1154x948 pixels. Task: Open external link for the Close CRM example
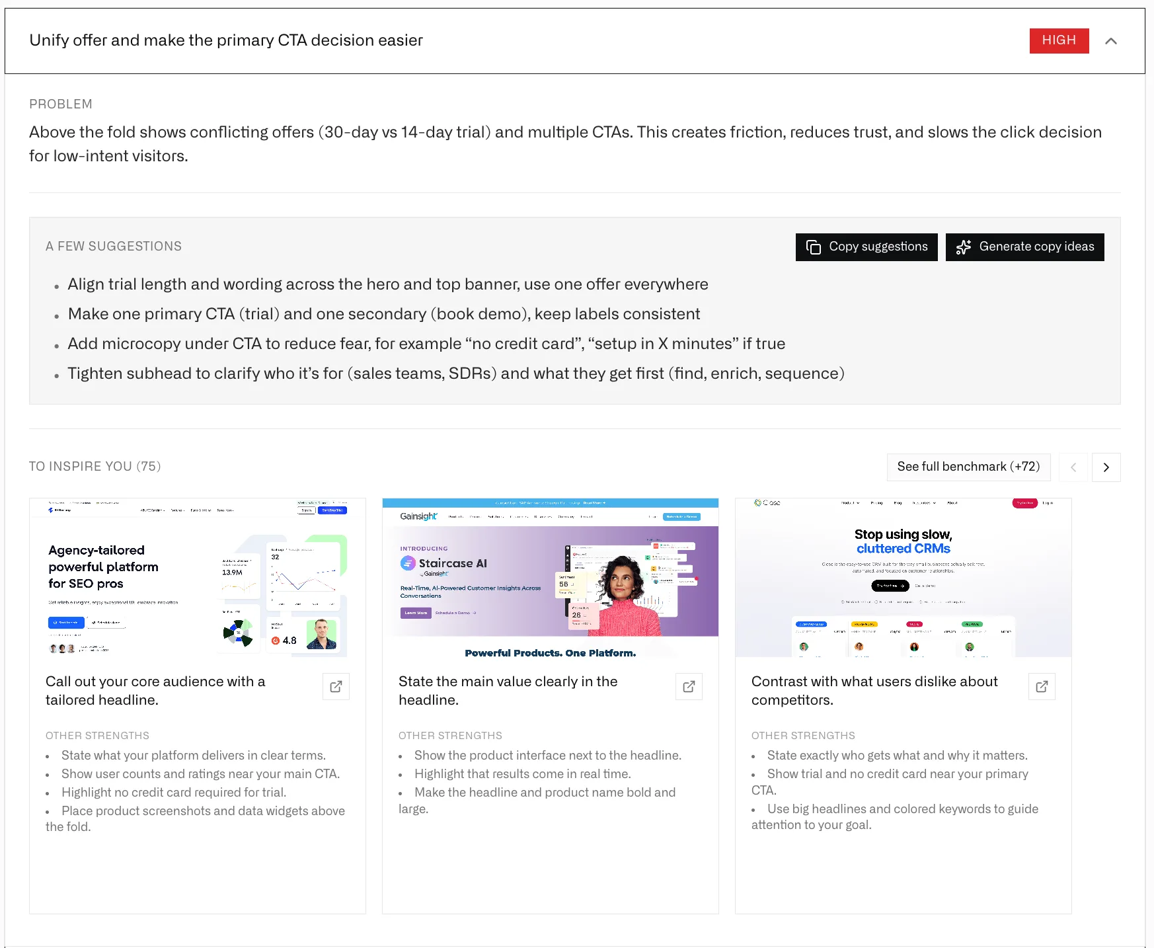click(x=1042, y=687)
